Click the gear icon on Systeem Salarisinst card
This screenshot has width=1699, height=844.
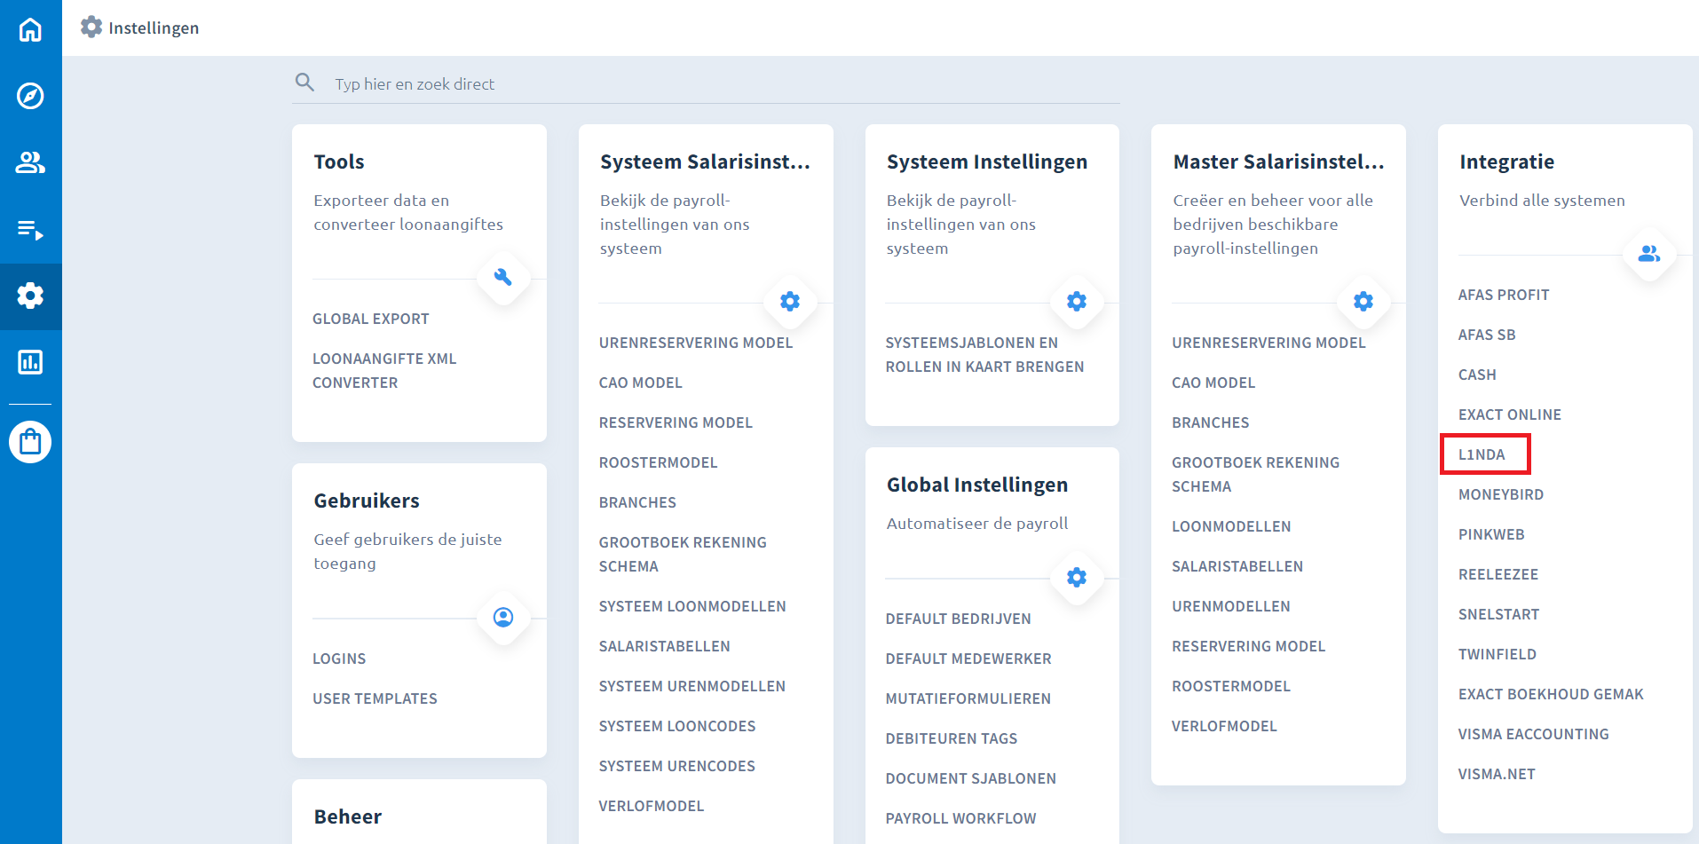tap(790, 302)
